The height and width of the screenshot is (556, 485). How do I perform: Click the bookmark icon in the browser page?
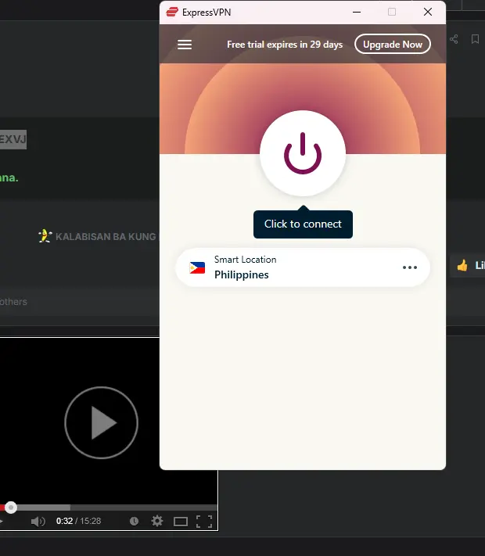[475, 39]
